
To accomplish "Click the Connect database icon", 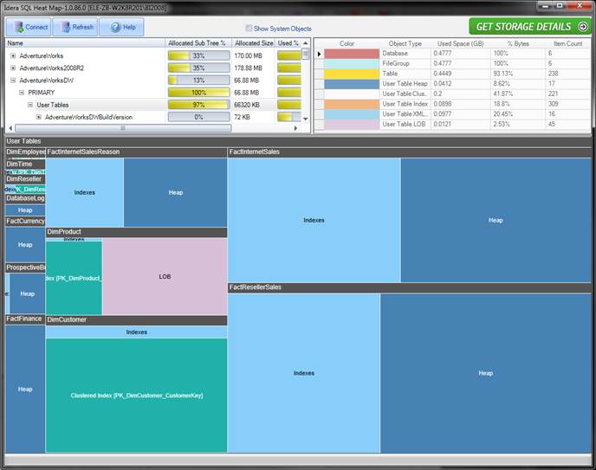I will click(x=18, y=27).
